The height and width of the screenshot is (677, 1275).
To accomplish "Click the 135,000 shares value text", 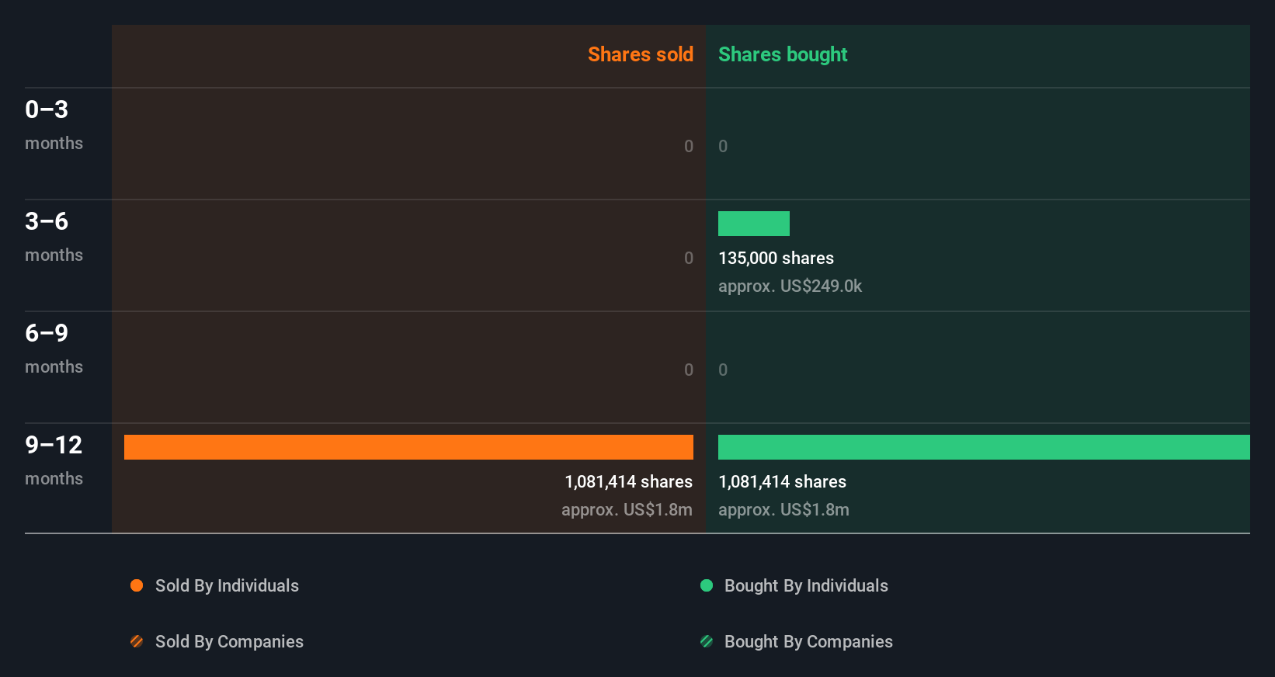I will (776, 259).
